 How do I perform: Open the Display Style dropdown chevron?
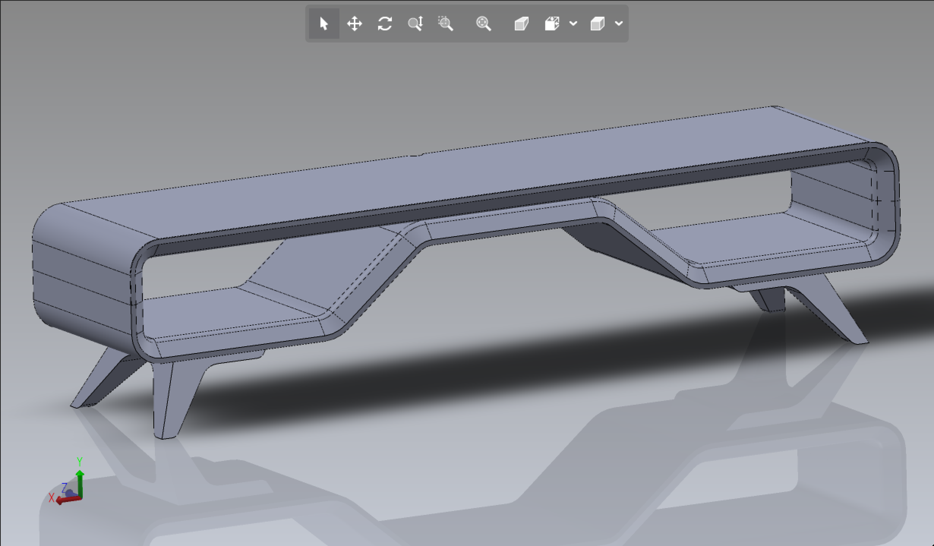coord(619,24)
